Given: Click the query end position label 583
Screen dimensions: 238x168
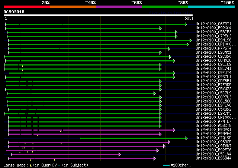Looking at the screenshot, I should click(x=188, y=18).
